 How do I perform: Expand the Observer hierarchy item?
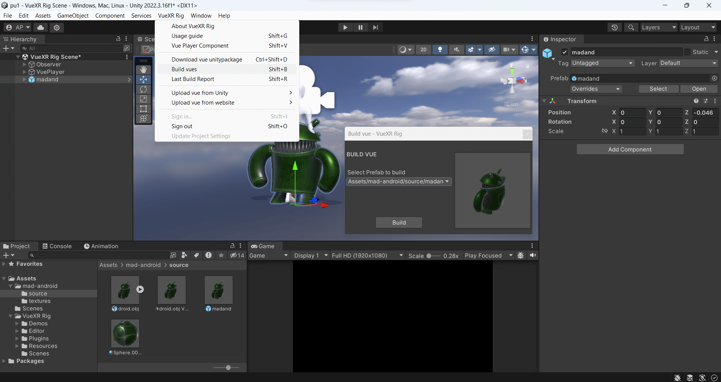pos(25,64)
